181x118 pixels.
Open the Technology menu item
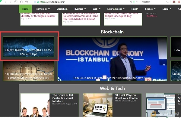click(x=41, y=9)
